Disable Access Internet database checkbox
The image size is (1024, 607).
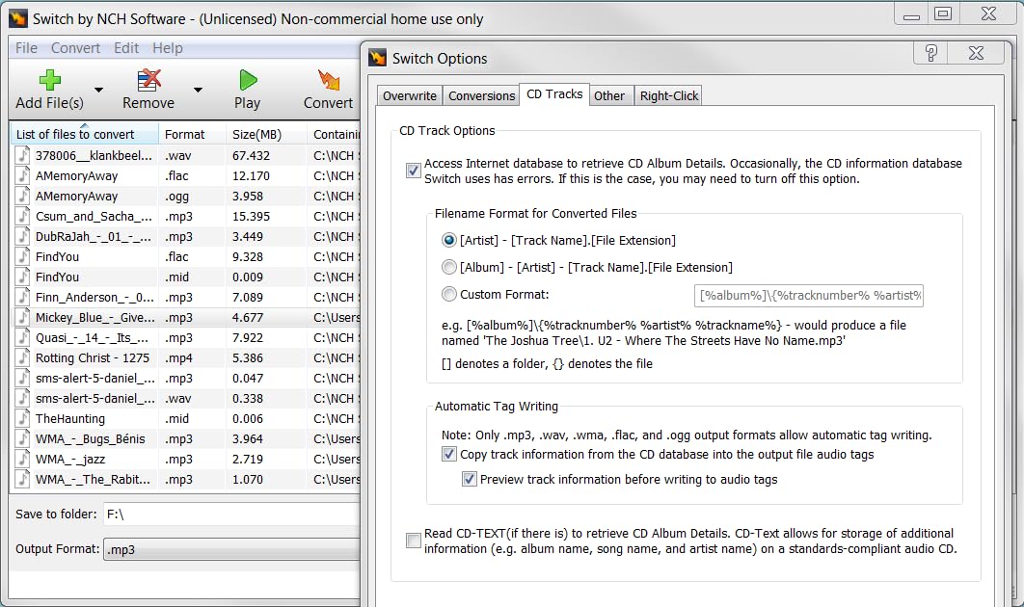[x=414, y=171]
